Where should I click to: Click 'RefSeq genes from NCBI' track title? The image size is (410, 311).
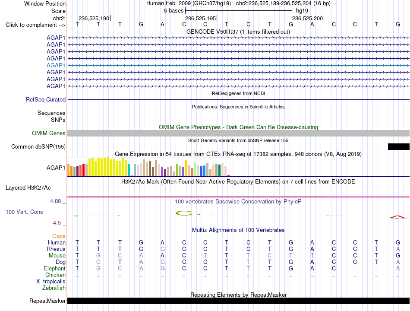point(238,93)
